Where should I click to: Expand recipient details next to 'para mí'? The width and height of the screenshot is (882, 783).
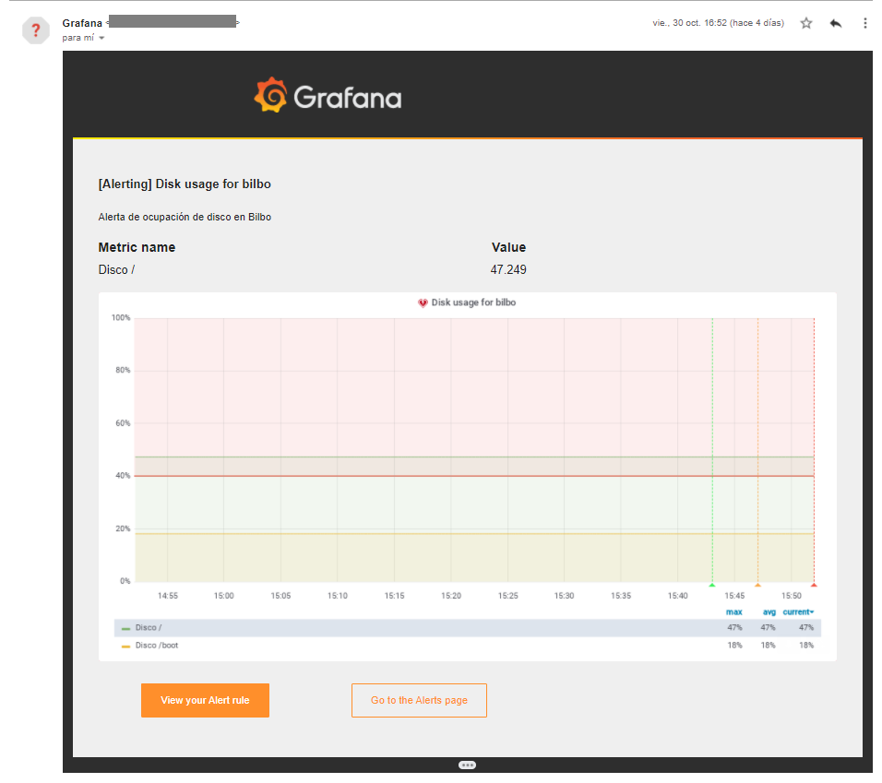101,38
